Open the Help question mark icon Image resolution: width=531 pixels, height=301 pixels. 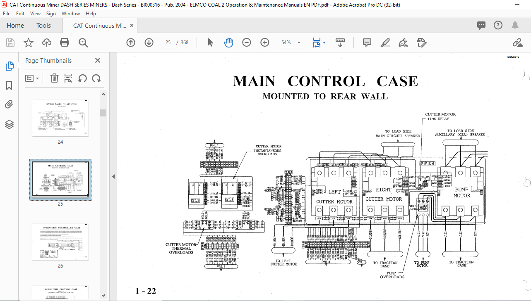498,26
